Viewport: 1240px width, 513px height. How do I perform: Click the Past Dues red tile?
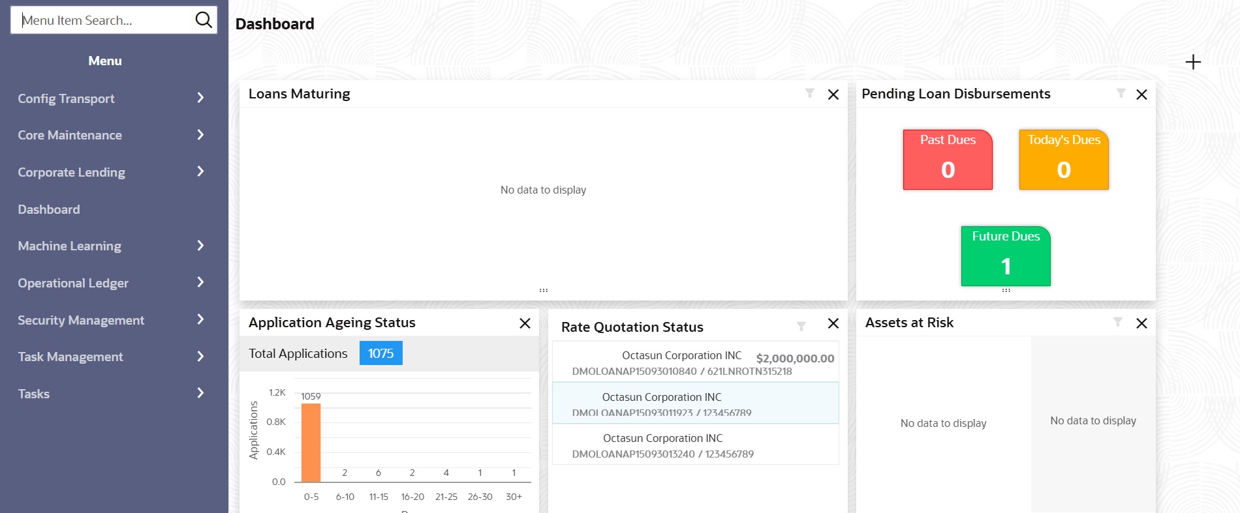click(948, 160)
